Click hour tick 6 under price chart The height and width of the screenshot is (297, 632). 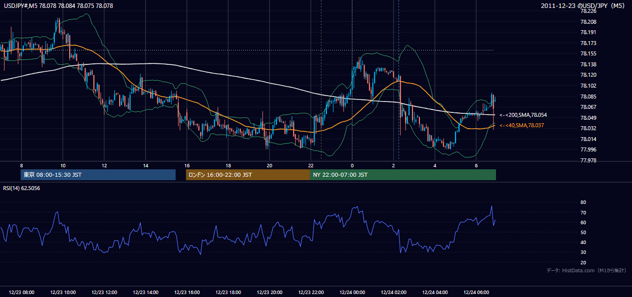(476, 165)
